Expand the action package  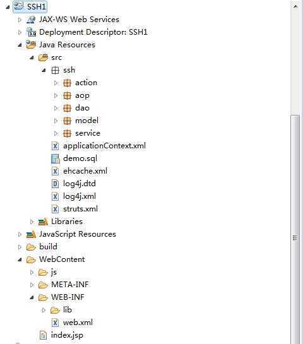click(x=56, y=83)
